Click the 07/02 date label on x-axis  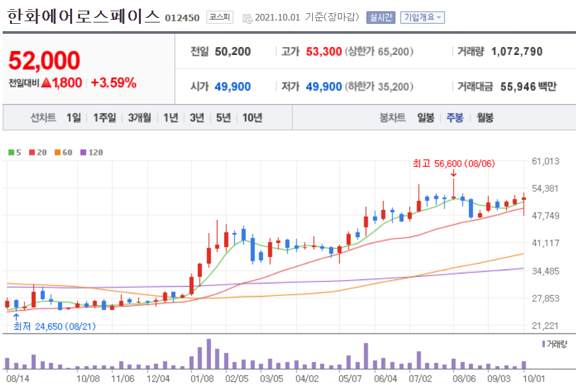point(421,379)
